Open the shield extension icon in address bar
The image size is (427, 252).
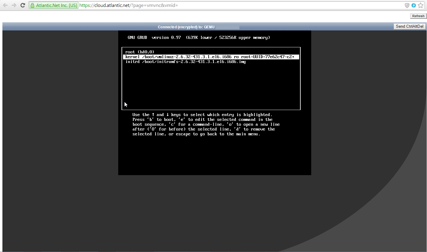[407, 5]
